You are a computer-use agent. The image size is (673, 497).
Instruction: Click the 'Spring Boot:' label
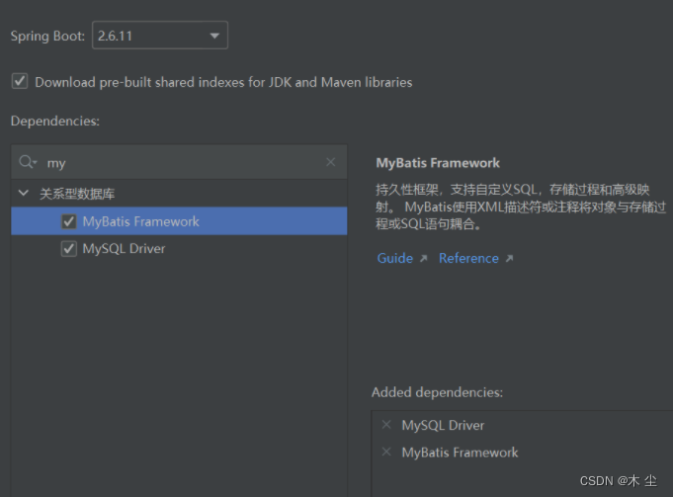pyautogui.click(x=47, y=36)
